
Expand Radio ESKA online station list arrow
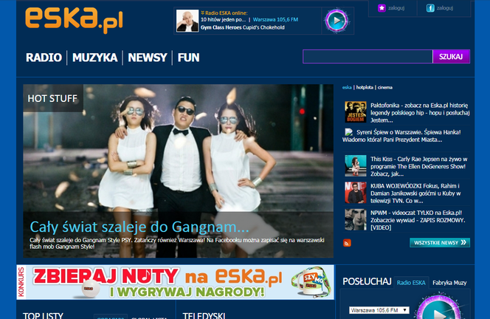coord(202,13)
